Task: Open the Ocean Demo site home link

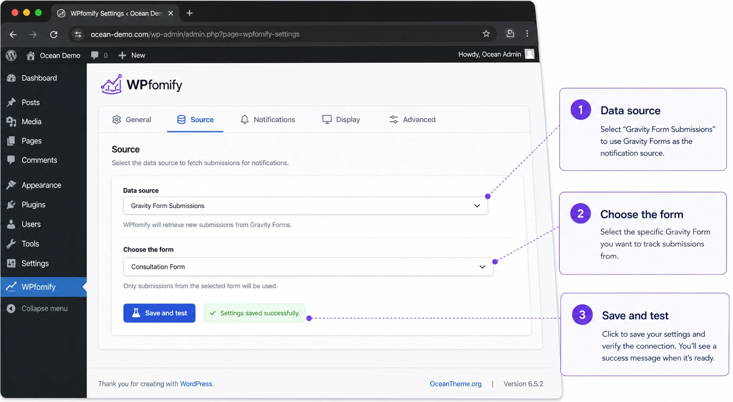Action: coord(54,55)
